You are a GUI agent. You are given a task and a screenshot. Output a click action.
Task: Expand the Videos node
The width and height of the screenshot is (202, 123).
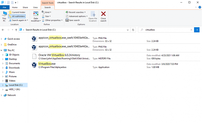pos(3,81)
